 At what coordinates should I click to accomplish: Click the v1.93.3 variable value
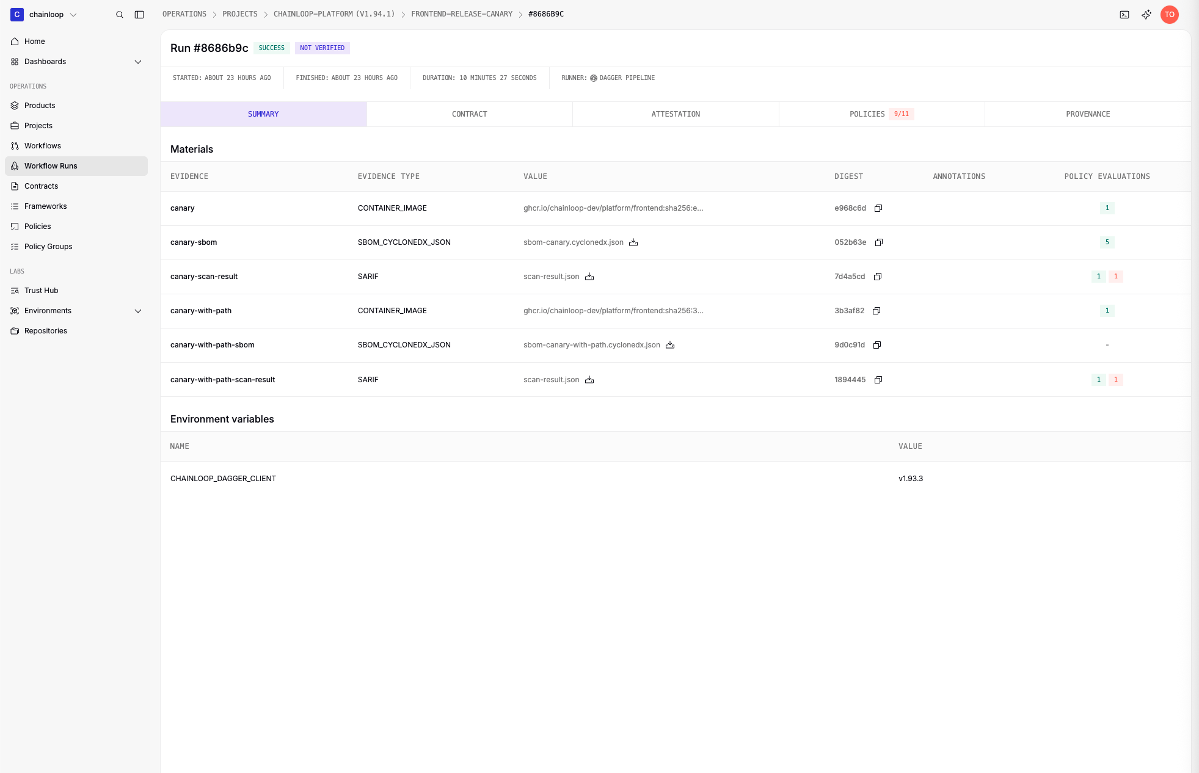pyautogui.click(x=911, y=479)
